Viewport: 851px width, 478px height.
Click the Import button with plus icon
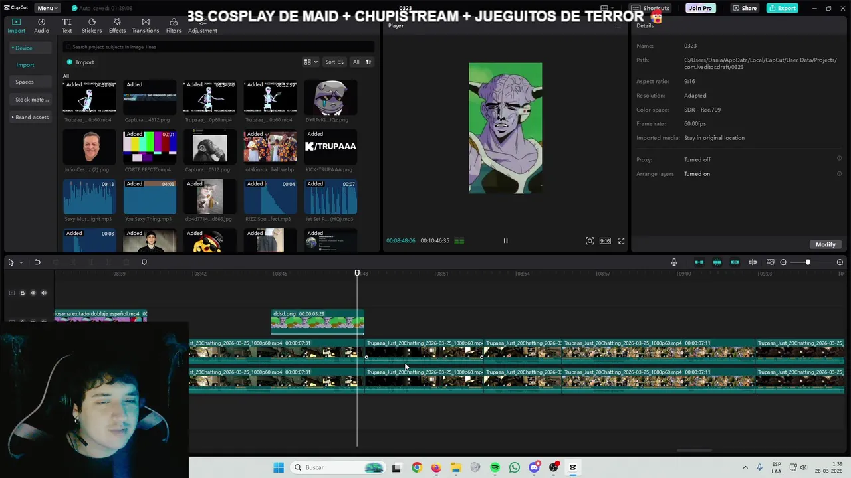[x=80, y=62]
